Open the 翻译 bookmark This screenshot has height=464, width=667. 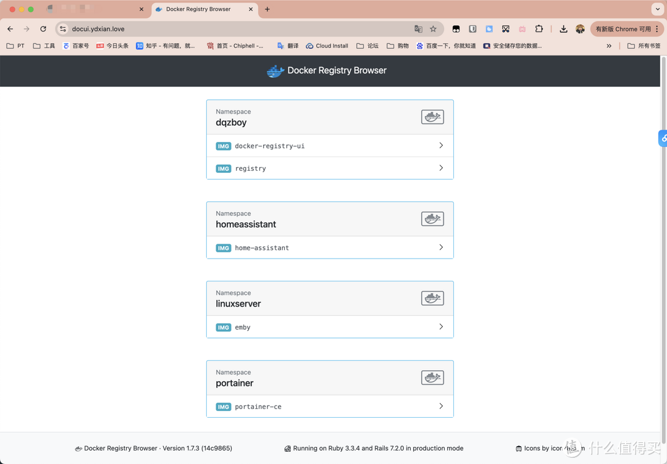click(288, 46)
